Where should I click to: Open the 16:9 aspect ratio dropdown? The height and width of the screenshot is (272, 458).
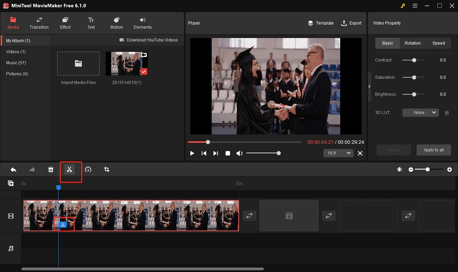[338, 153]
